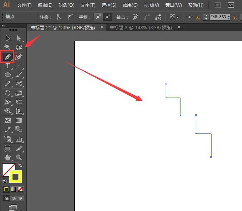Screen dimensions: 242x211
Task: Open the 效果(C) menu
Action: pyautogui.click(x=130, y=5)
